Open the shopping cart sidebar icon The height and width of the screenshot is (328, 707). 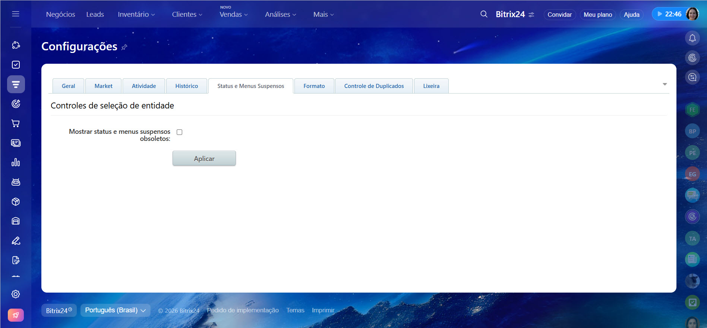(16, 123)
